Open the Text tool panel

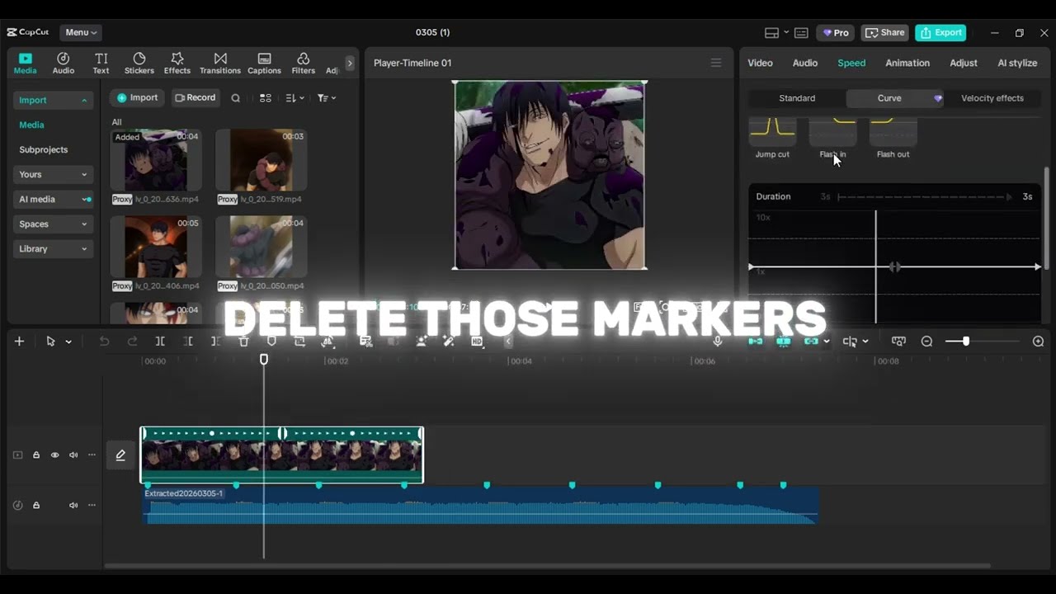[x=101, y=64]
